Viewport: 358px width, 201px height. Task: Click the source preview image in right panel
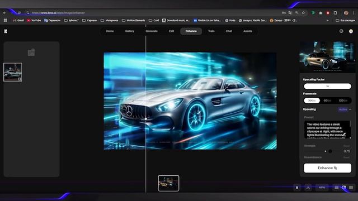(327, 57)
